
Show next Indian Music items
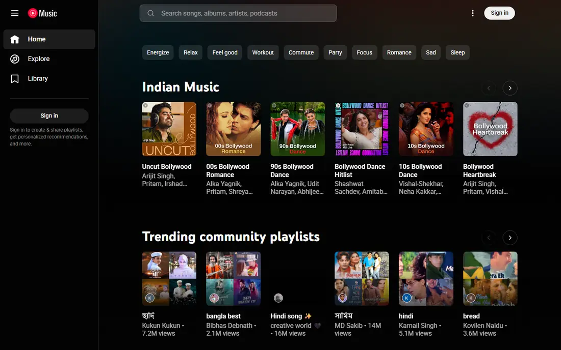point(510,88)
